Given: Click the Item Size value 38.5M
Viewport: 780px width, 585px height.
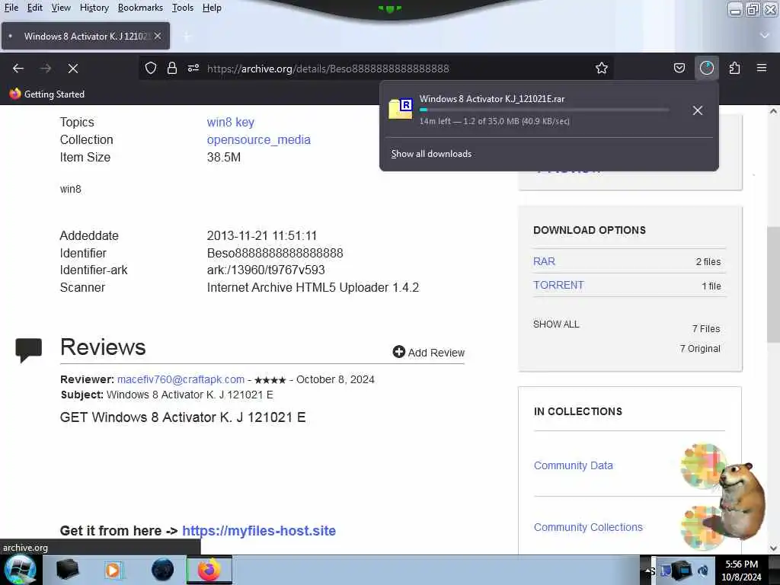Looking at the screenshot, I should click(224, 157).
